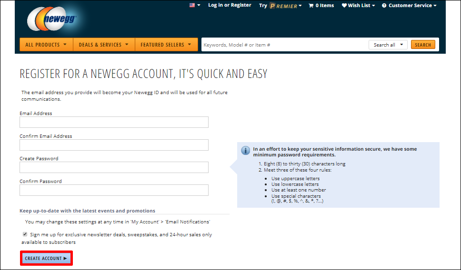Click the orange Search button
Image resolution: width=461 pixels, height=270 pixels.
pyautogui.click(x=423, y=45)
